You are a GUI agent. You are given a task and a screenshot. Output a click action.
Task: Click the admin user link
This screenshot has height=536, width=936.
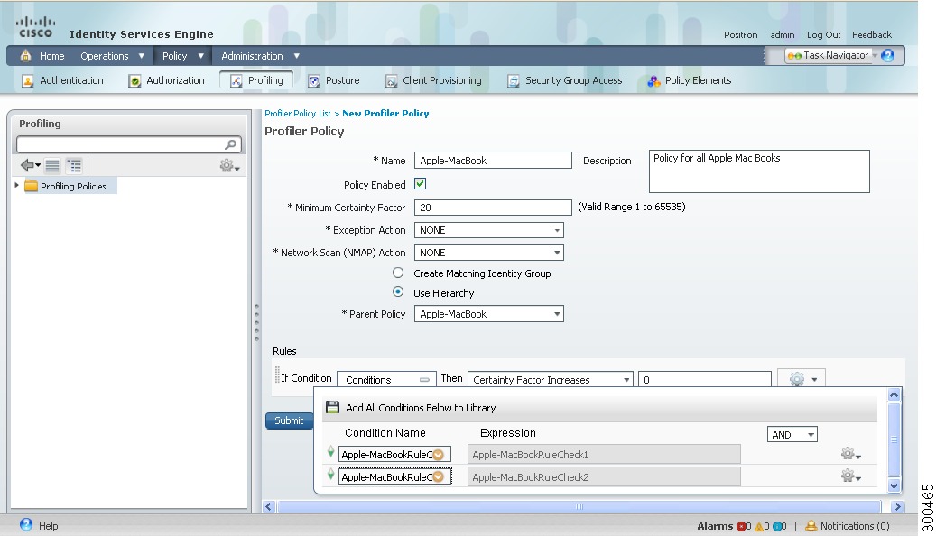[x=782, y=34]
